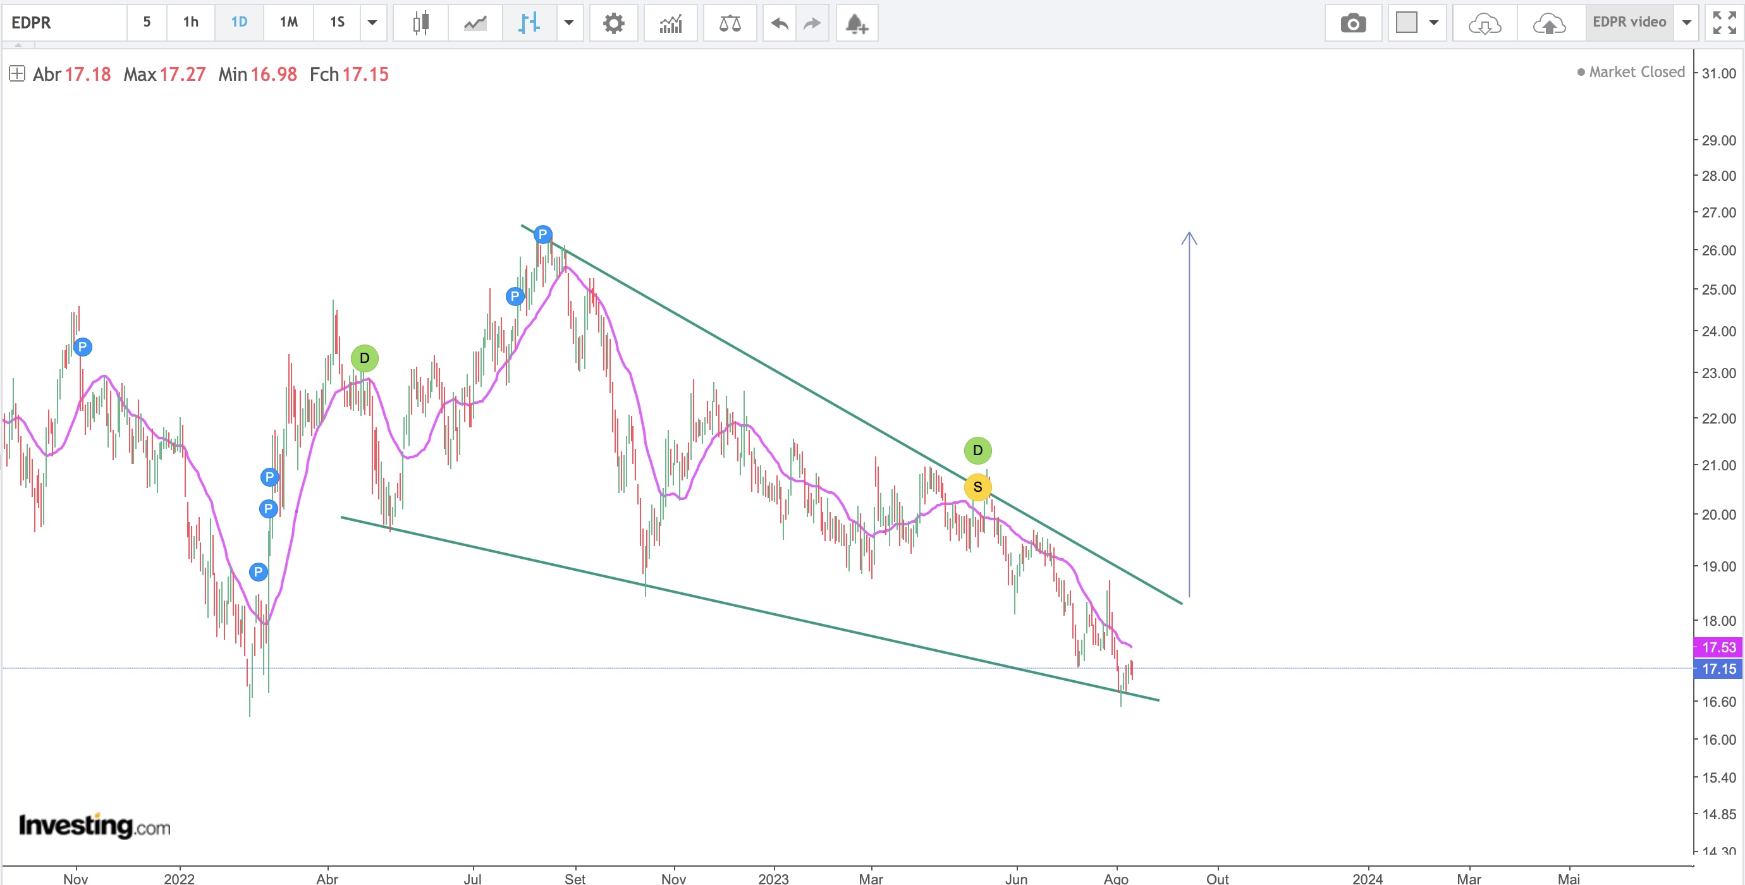
Task: Switch to area chart style
Action: (x=475, y=23)
